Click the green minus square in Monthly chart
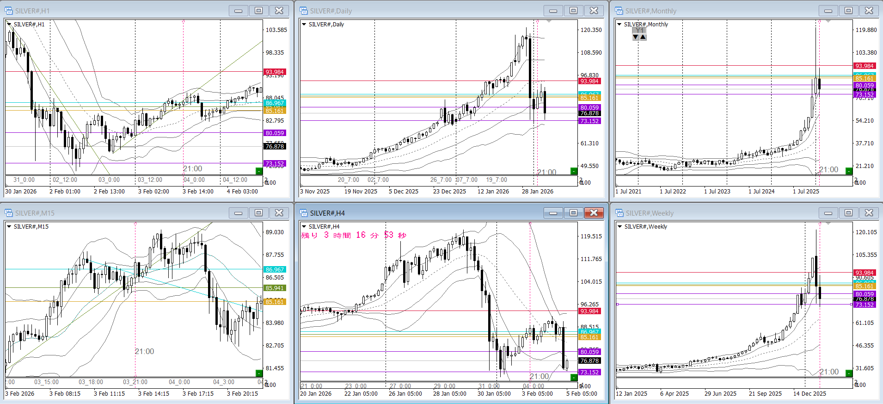This screenshot has height=404, width=883. click(849, 171)
